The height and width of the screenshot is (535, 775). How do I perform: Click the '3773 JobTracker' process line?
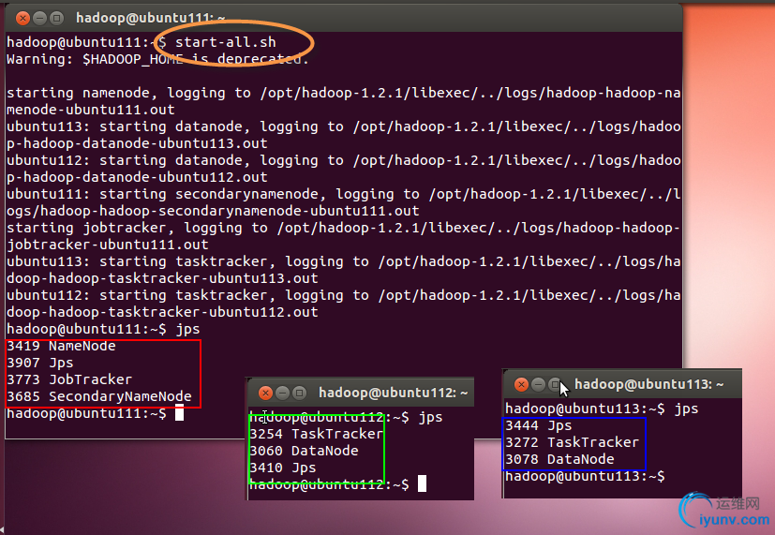pos(69,379)
